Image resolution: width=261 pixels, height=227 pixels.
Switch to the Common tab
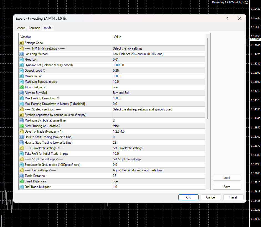click(34, 28)
